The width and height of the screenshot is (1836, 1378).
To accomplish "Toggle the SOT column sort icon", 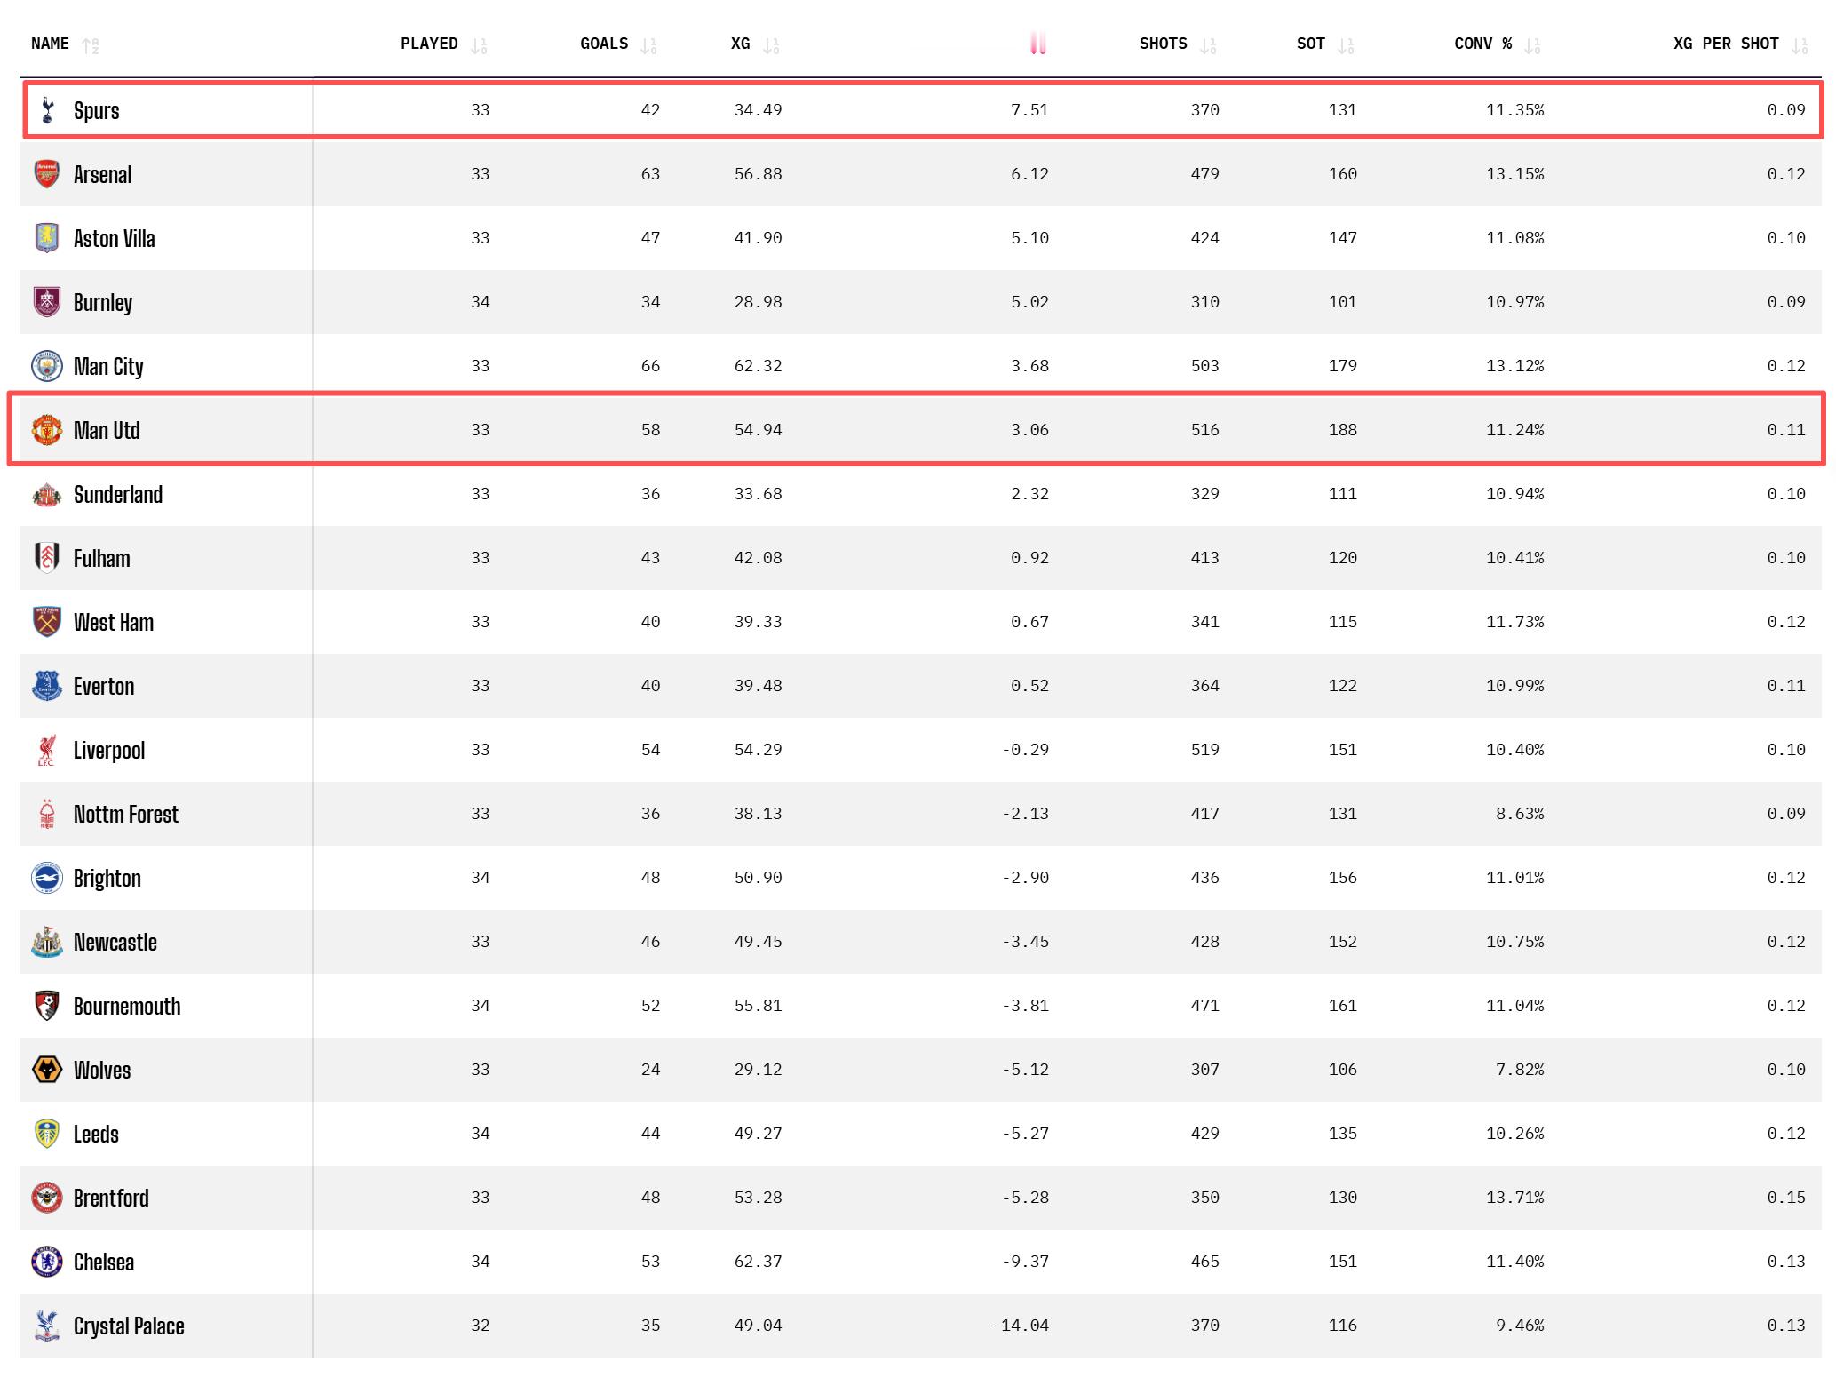I will (1346, 45).
